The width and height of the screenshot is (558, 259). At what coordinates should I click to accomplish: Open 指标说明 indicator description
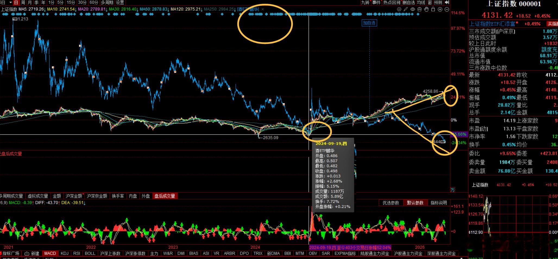(x=439, y=203)
